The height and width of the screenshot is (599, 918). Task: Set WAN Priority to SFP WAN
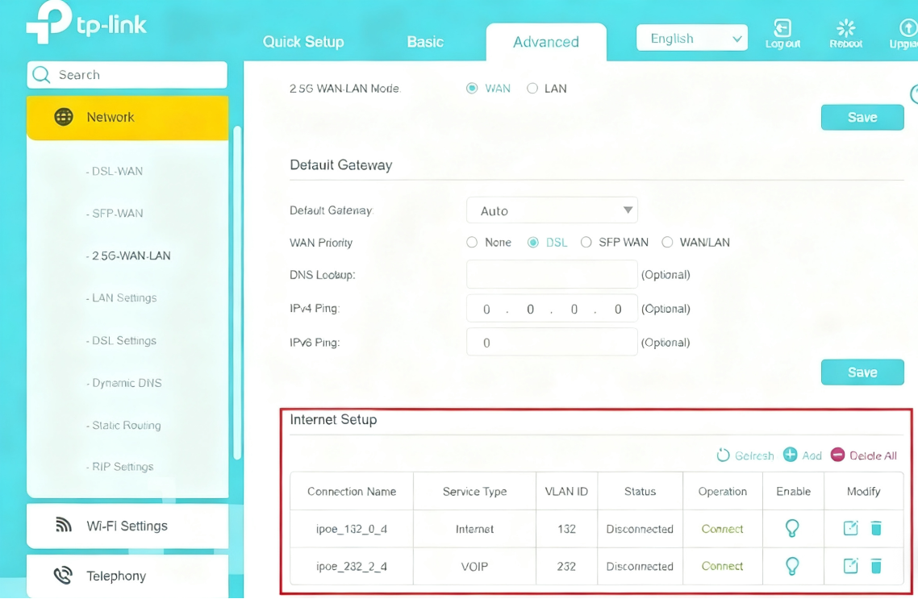coord(586,243)
